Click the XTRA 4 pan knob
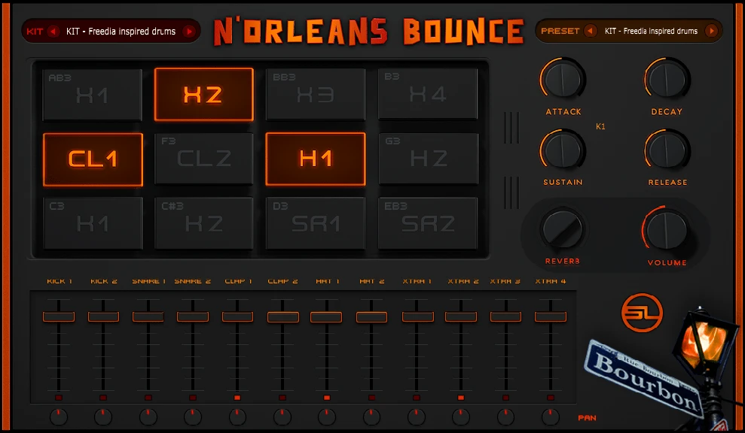745x433 pixels. point(550,417)
